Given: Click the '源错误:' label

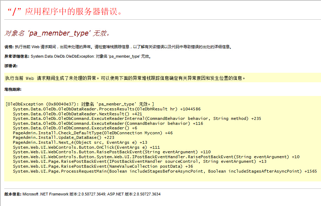Looking at the screenshot, I should tap(11, 66).
